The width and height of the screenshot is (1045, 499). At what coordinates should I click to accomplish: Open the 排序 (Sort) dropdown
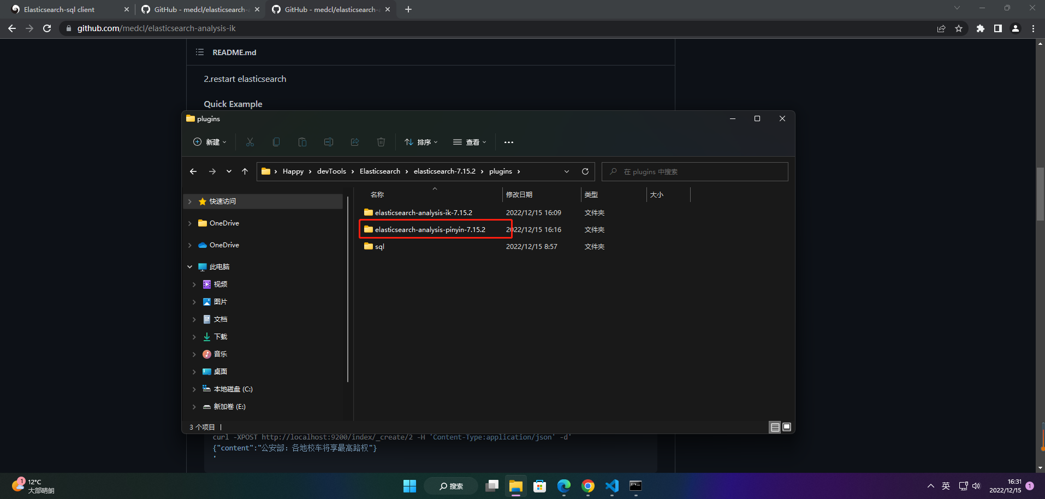coord(421,142)
